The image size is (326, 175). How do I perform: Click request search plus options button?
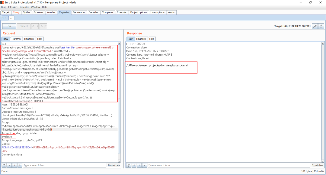tap(14, 165)
